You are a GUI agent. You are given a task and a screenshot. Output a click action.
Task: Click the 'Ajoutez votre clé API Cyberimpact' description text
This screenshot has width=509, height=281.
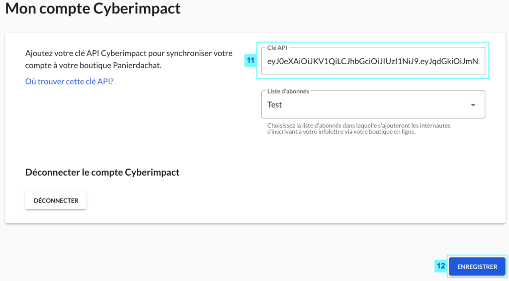point(129,59)
